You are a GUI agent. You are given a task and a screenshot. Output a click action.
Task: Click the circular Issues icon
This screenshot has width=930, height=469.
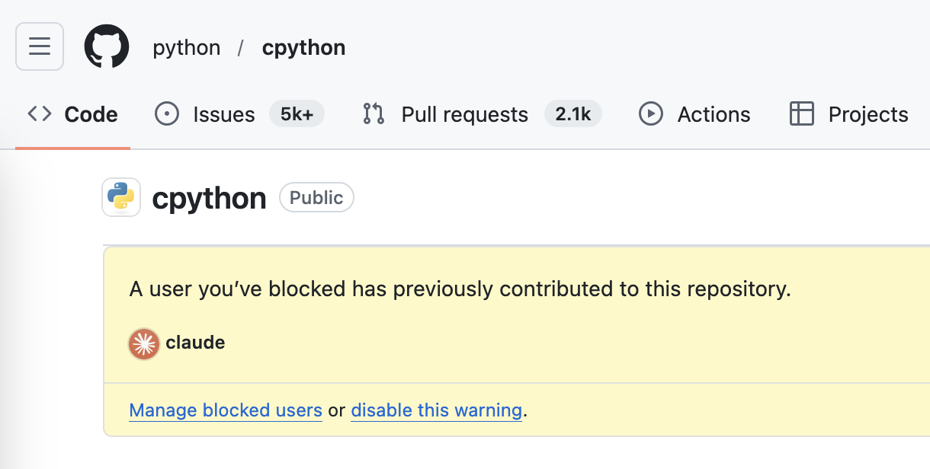coord(166,113)
